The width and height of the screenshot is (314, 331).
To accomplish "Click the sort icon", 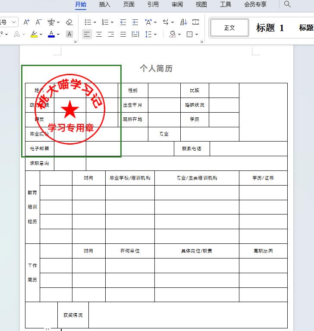I will pyautogui.click(x=183, y=22).
